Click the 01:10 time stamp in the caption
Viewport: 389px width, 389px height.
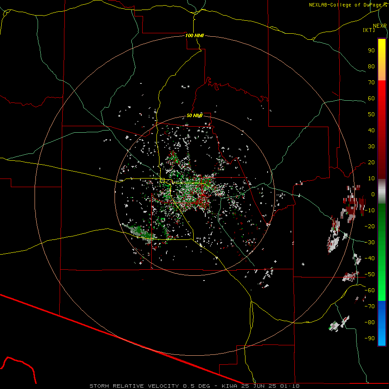coord(290,386)
